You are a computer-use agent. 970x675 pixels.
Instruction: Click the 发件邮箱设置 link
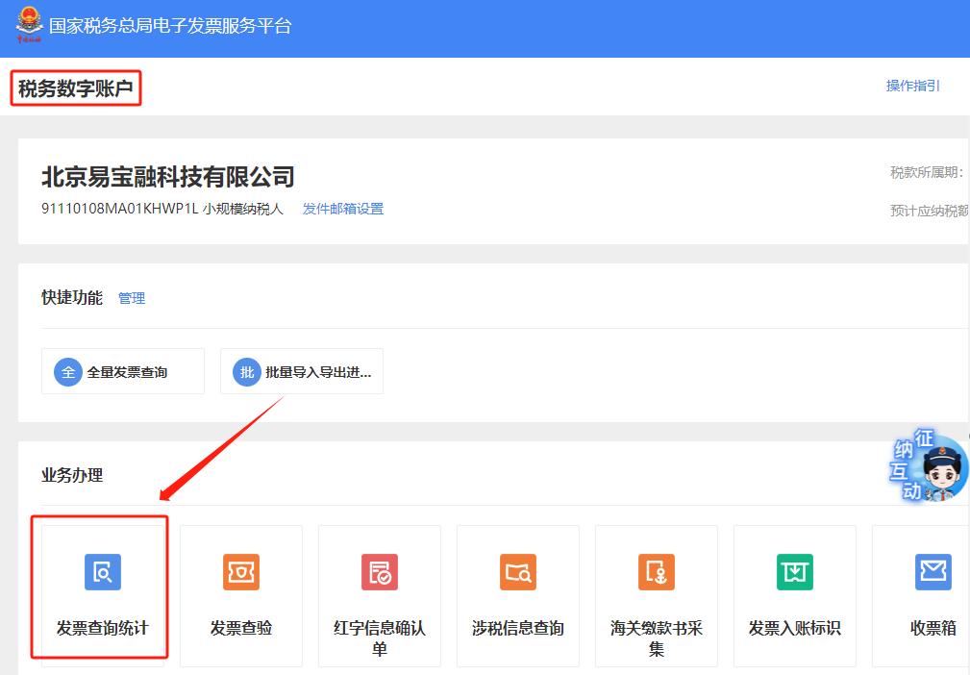(x=342, y=209)
